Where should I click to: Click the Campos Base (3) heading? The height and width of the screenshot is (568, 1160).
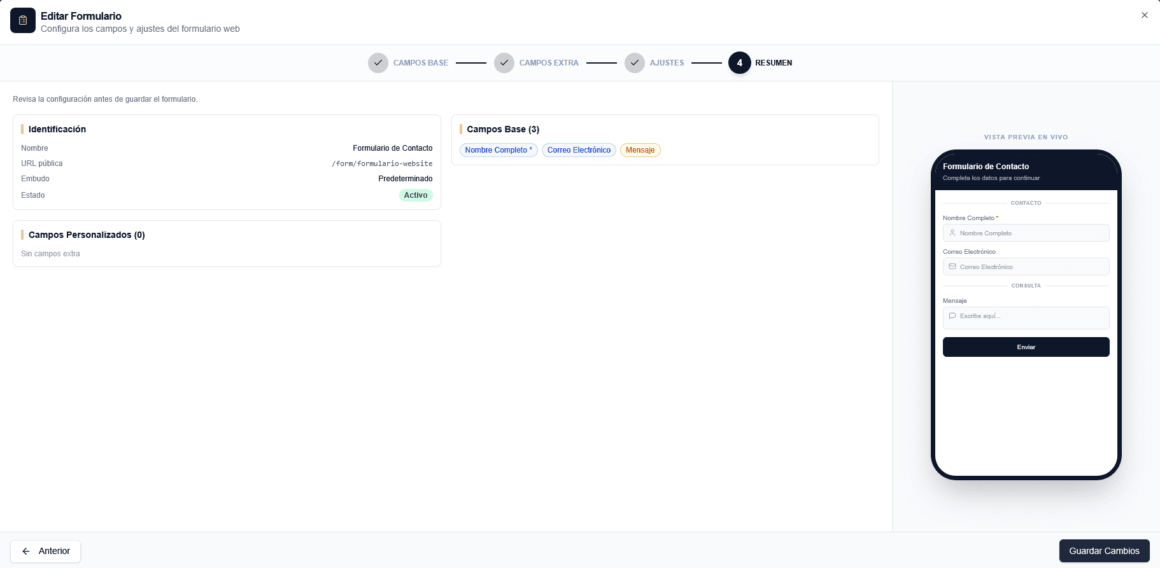pyautogui.click(x=503, y=129)
